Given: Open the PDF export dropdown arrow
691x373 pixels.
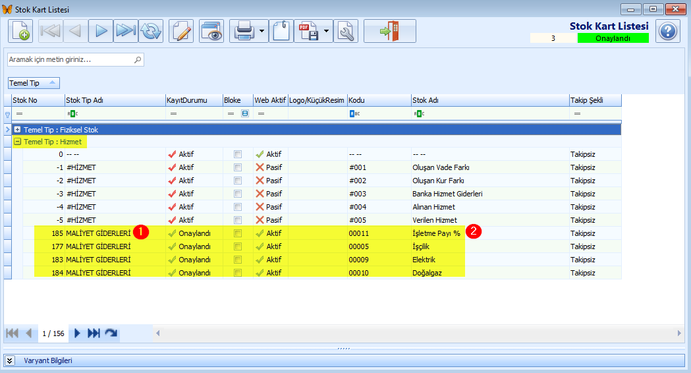Looking at the screenshot, I should (327, 31).
